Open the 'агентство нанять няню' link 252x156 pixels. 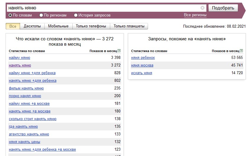click(29, 134)
